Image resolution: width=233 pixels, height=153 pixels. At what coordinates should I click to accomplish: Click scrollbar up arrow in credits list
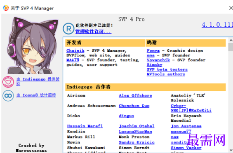click(x=231, y=40)
